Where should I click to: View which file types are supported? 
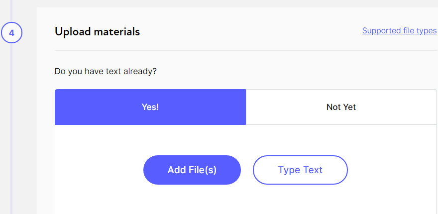[399, 31]
